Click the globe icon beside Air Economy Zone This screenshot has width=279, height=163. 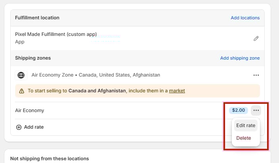click(21, 75)
